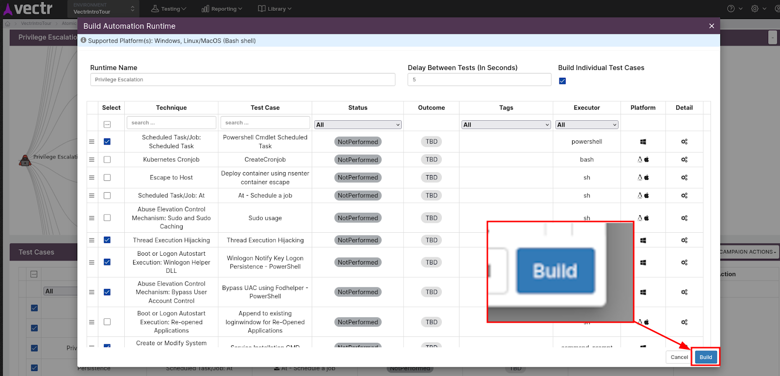Uncheck Build Individual Test Cases checkbox

[562, 81]
